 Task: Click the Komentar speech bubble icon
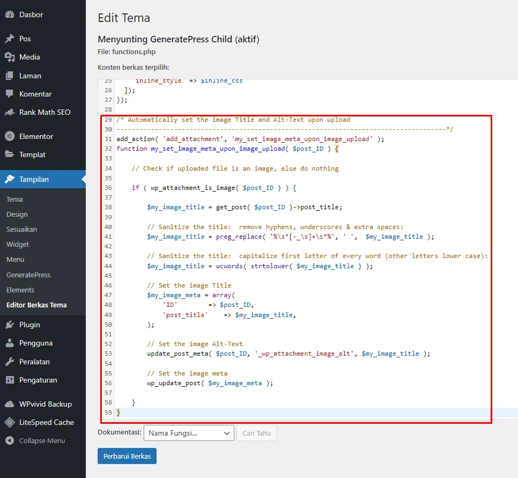point(10,94)
